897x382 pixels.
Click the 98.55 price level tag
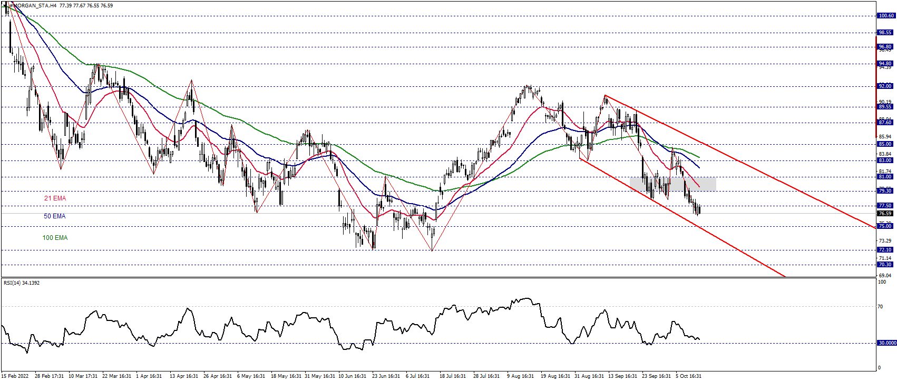pyautogui.click(x=886, y=33)
